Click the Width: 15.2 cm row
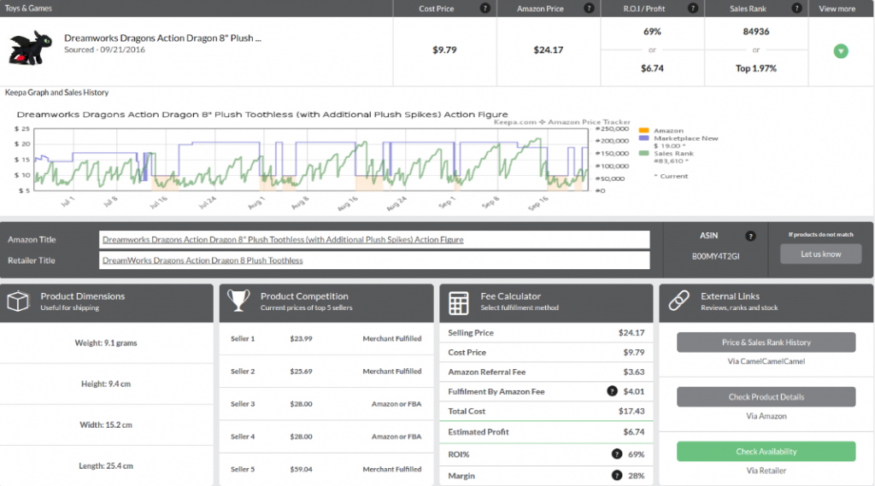 coord(106,425)
